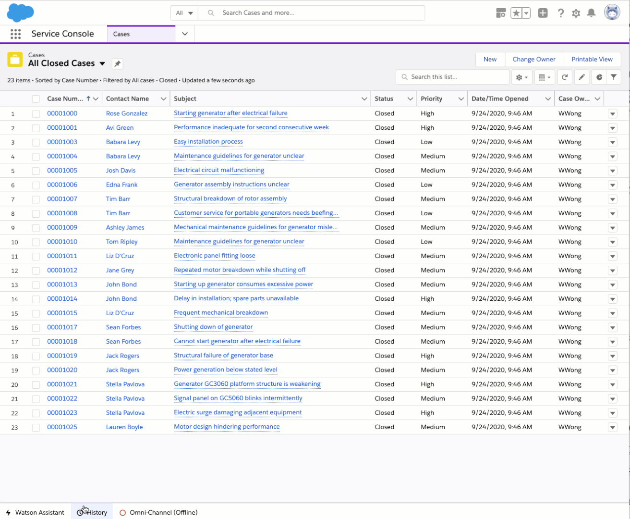Viewport: 630px width, 519px height.
Task: Open the Setup gear icon in header
Action: [x=576, y=13]
